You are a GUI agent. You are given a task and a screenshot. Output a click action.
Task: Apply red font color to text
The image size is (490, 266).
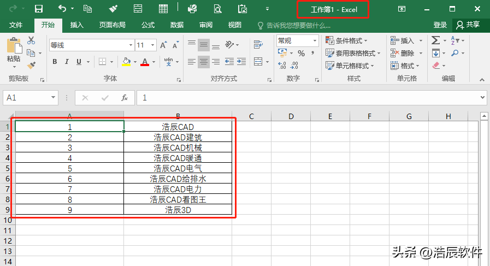tap(145, 62)
